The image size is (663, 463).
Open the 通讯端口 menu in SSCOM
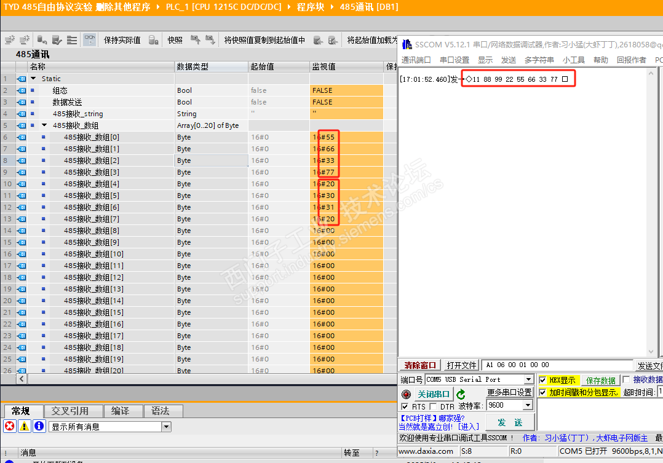click(x=416, y=60)
